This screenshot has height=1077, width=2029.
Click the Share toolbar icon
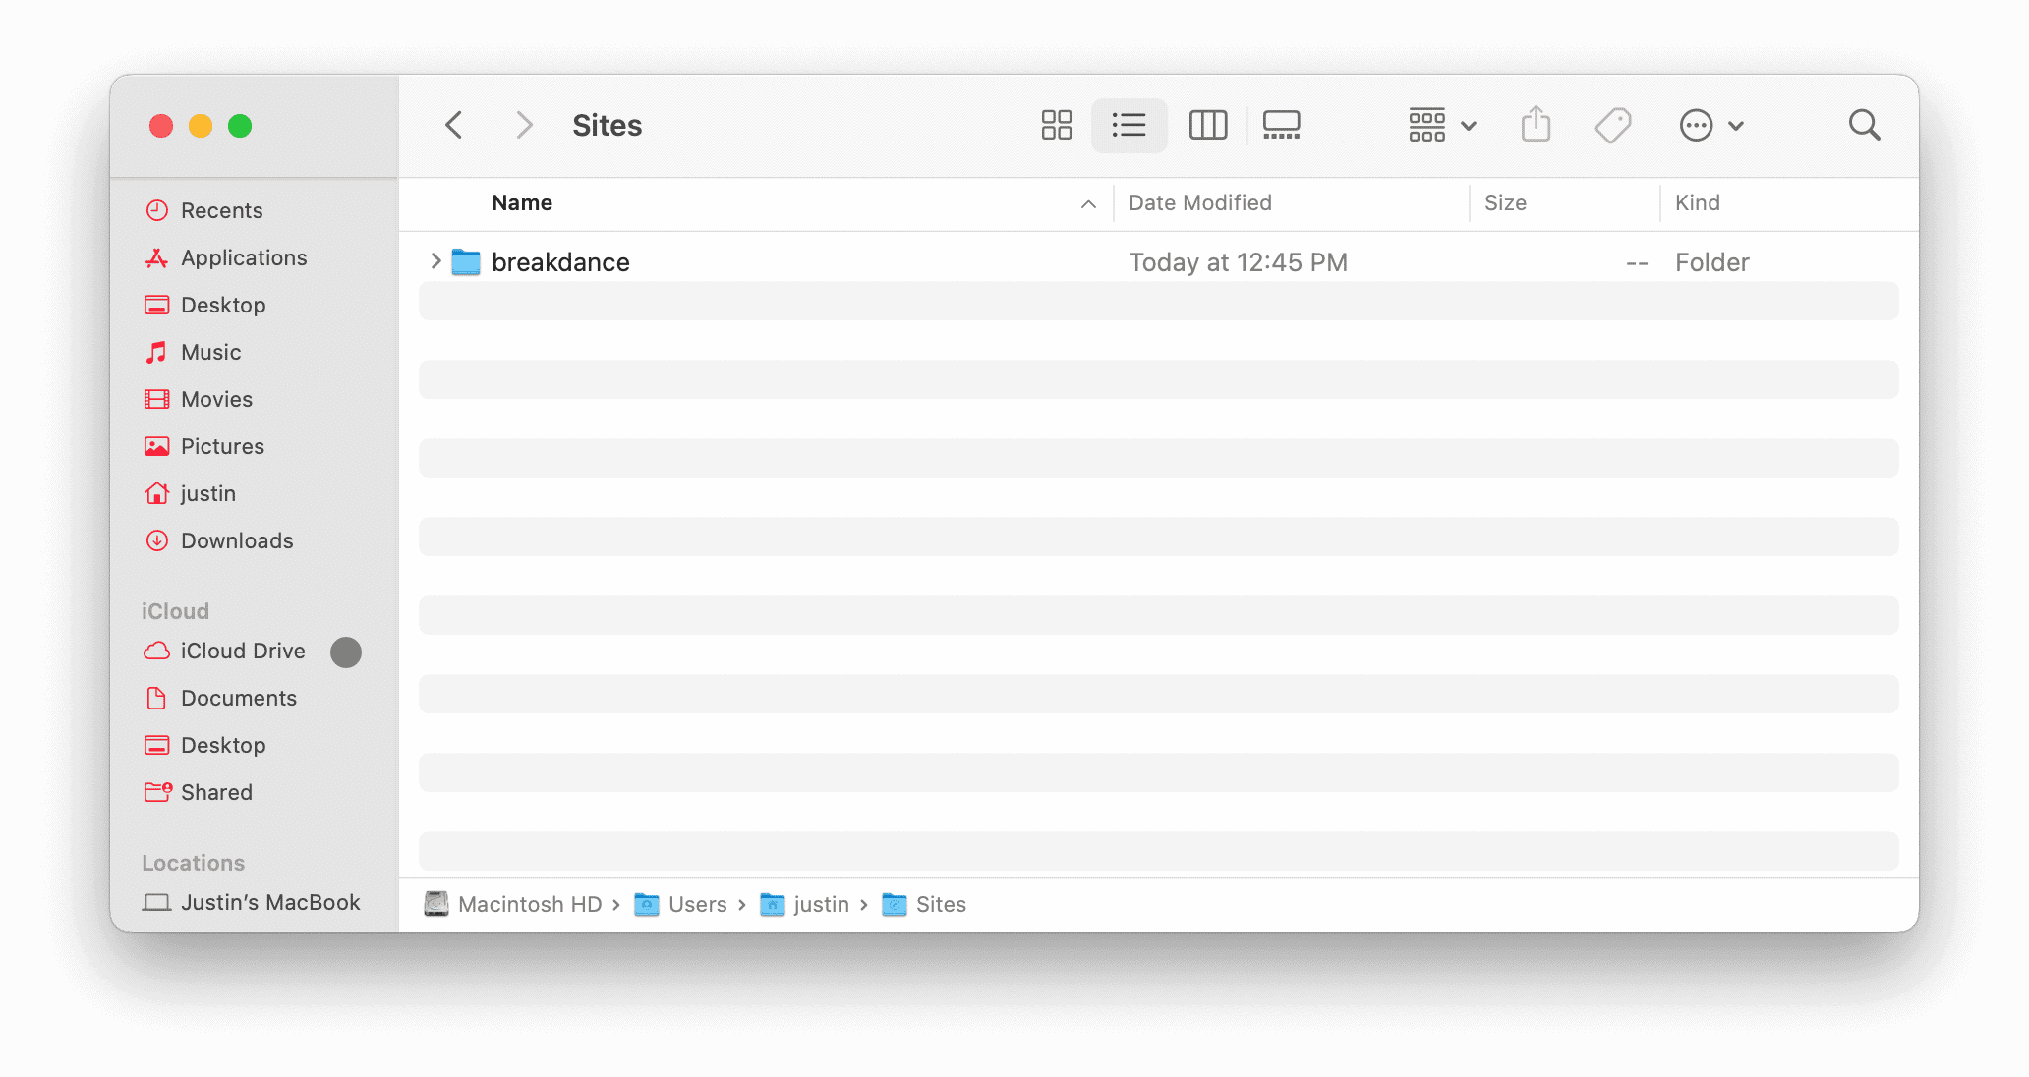coord(1536,125)
